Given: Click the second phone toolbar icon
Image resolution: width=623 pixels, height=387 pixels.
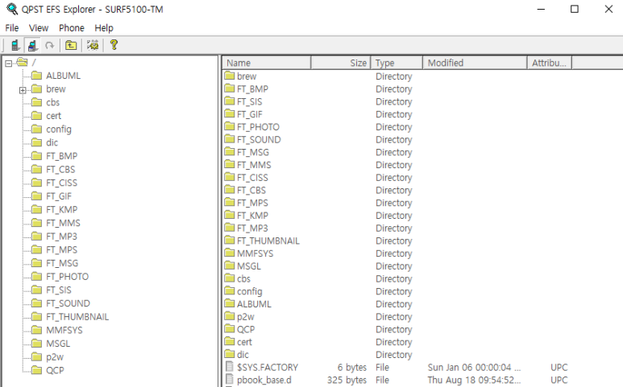Looking at the screenshot, I should 32,45.
